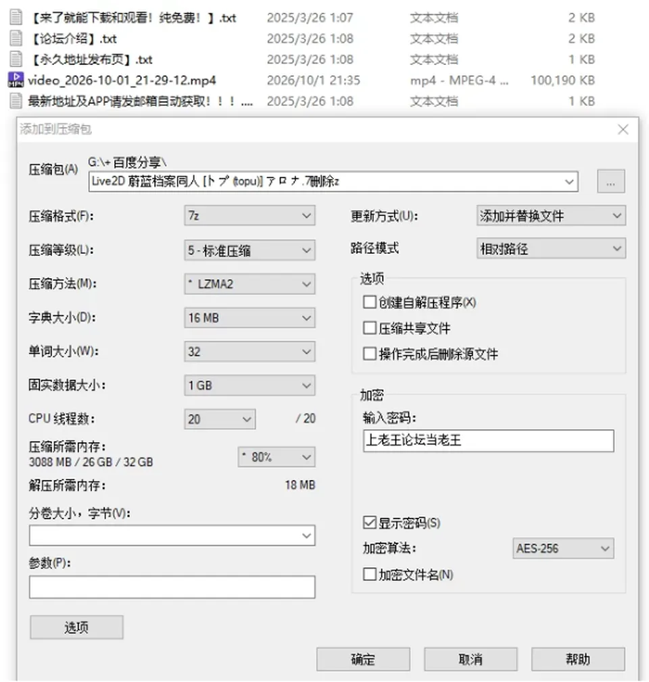The width and height of the screenshot is (649, 682).
Task: Click the file icon beside 【来了就能下载和观看！纯免费！】.txt
Action: coord(16,18)
